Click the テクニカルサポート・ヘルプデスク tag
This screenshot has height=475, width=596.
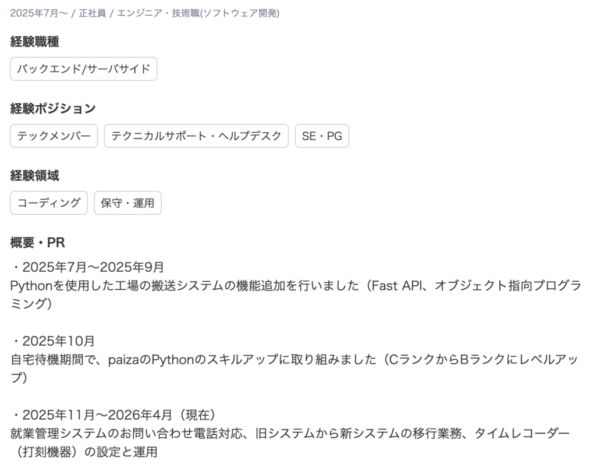[196, 136]
